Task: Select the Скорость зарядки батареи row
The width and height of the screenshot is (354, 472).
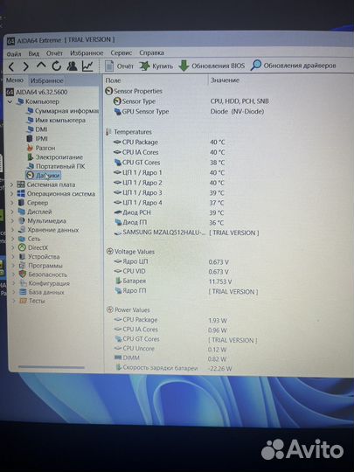Action: tap(173, 368)
